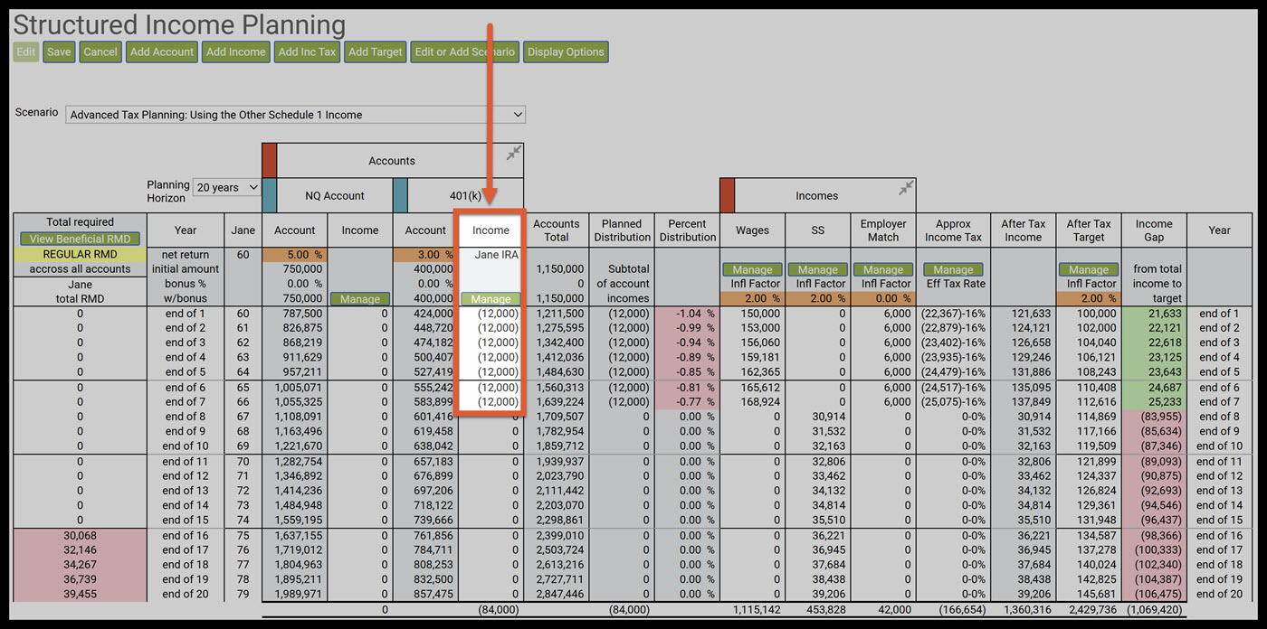The width and height of the screenshot is (1267, 629).
Task: Open the Scenario dropdown
Action: click(x=295, y=115)
